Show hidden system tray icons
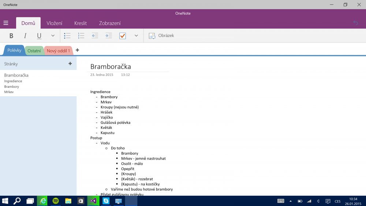 [x=291, y=201]
